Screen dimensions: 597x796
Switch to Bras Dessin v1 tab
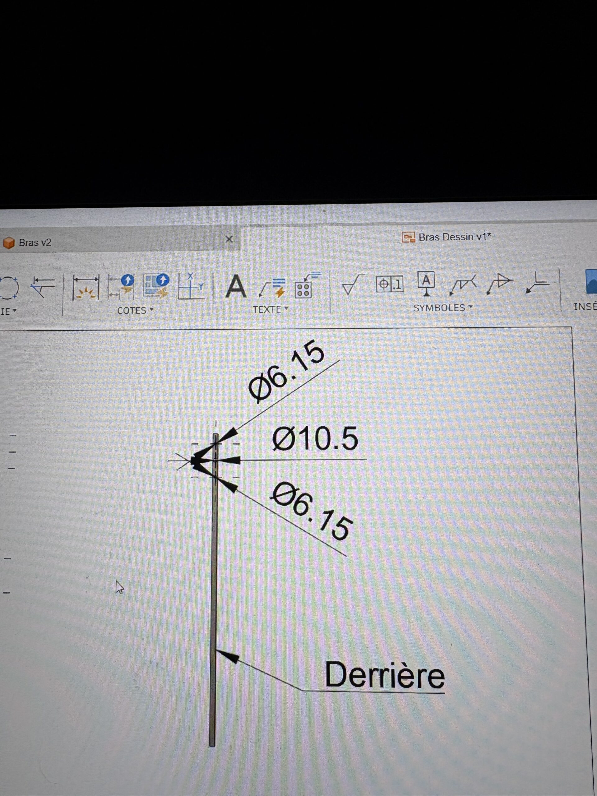454,237
